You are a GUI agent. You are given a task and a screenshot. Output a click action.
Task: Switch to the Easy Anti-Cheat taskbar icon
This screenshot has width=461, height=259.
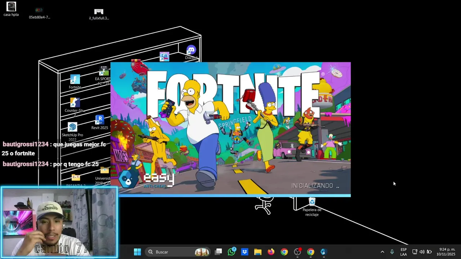323,252
